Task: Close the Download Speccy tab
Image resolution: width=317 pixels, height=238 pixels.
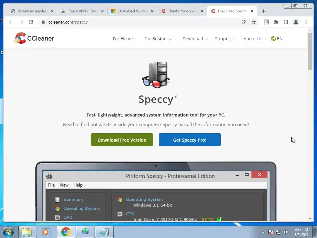Action: 252,11
